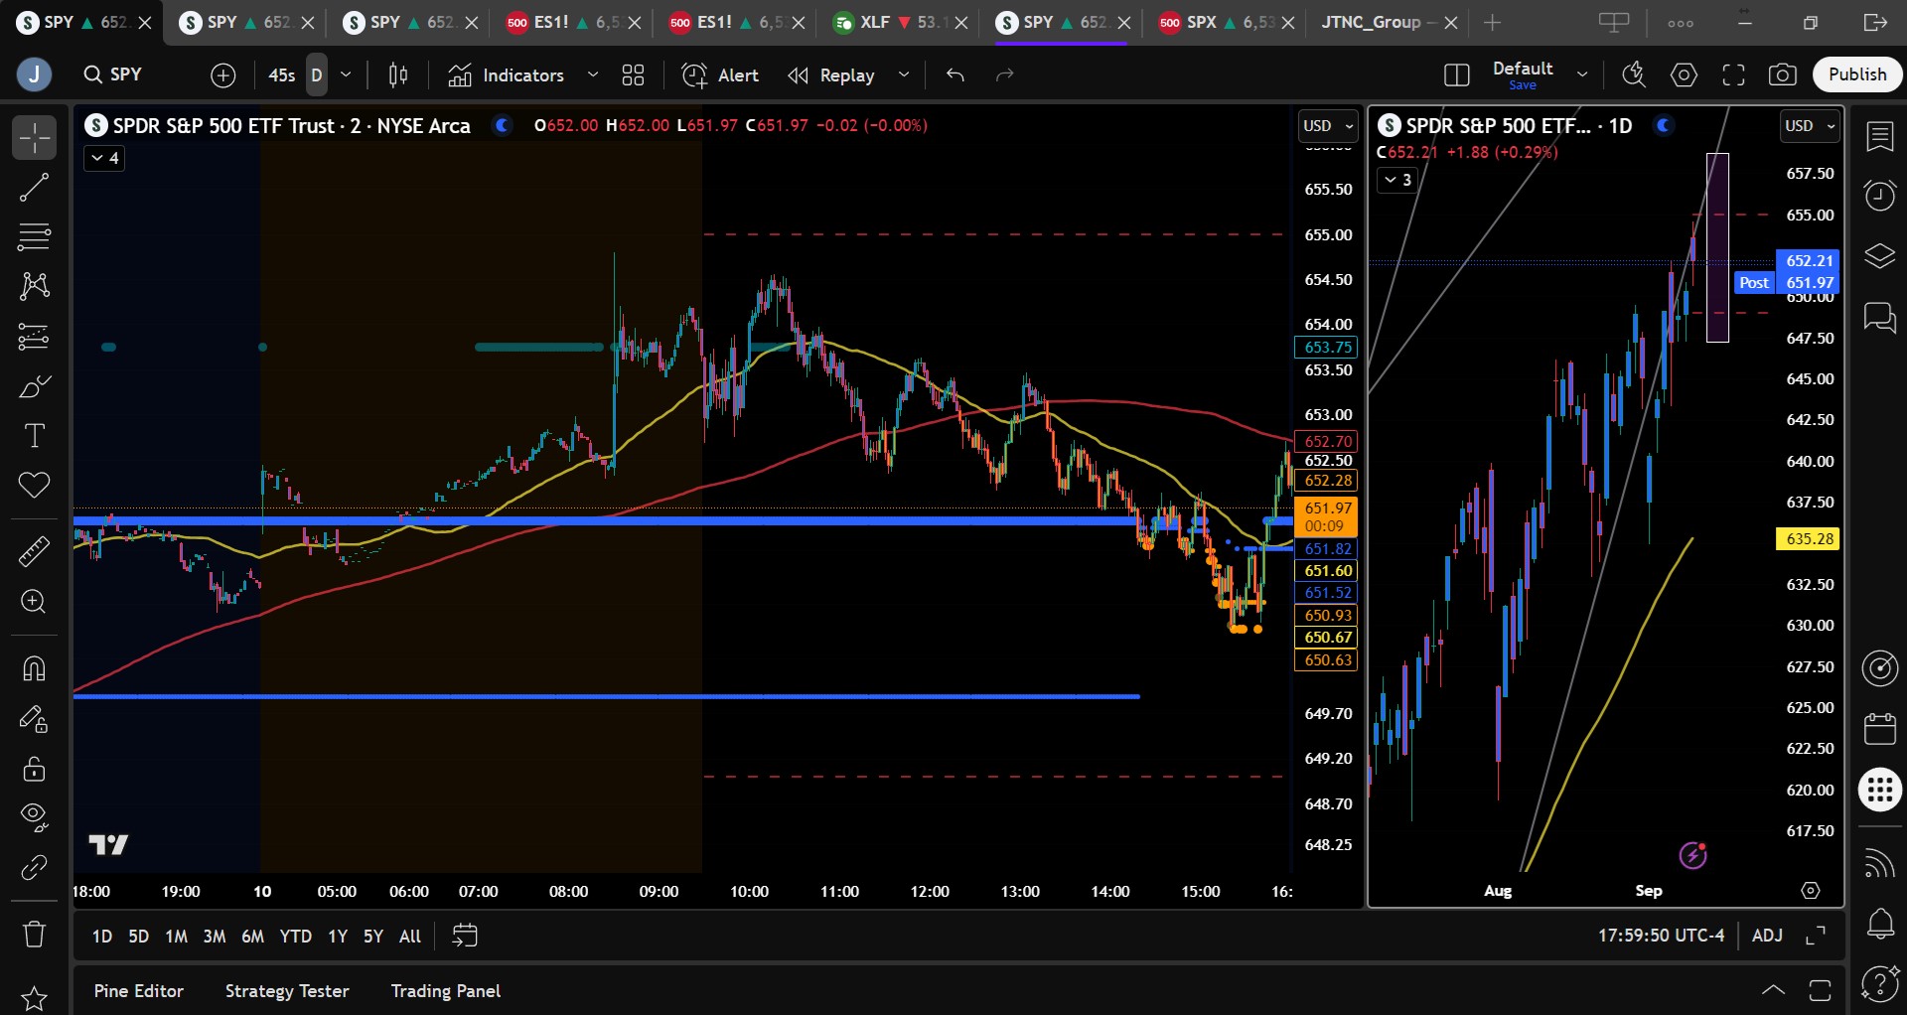Set the date range to 3M
The height and width of the screenshot is (1015, 1907).
[x=214, y=937]
